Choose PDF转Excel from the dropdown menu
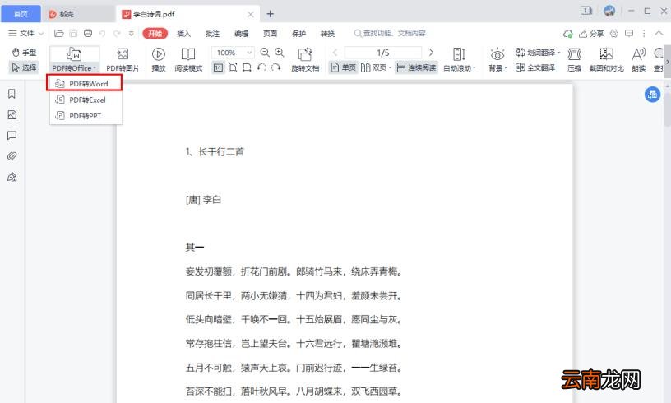This screenshot has height=403, width=671. (85, 100)
